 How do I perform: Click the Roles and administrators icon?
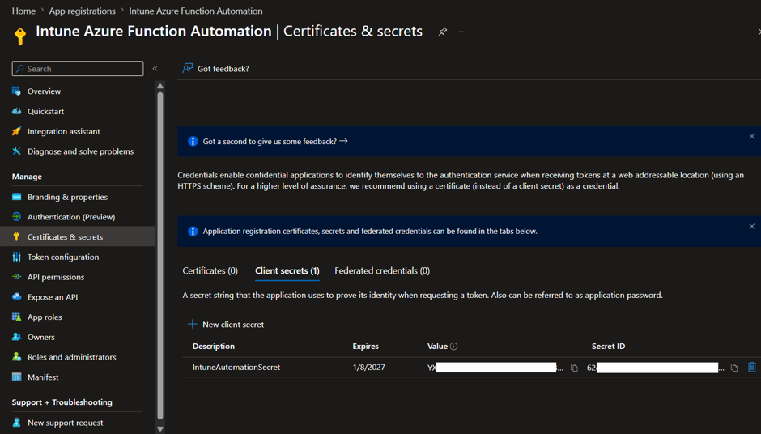coord(16,357)
